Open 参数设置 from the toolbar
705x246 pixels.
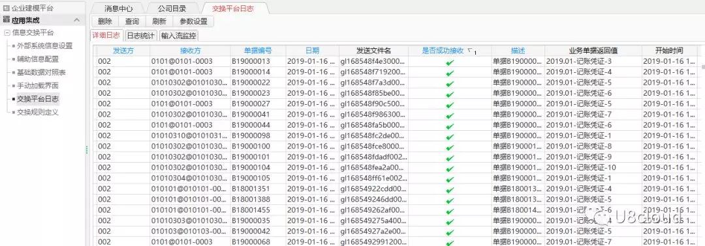193,21
